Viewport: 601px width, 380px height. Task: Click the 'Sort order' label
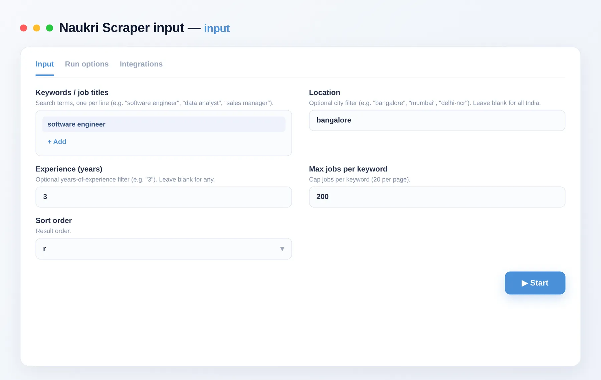54,221
